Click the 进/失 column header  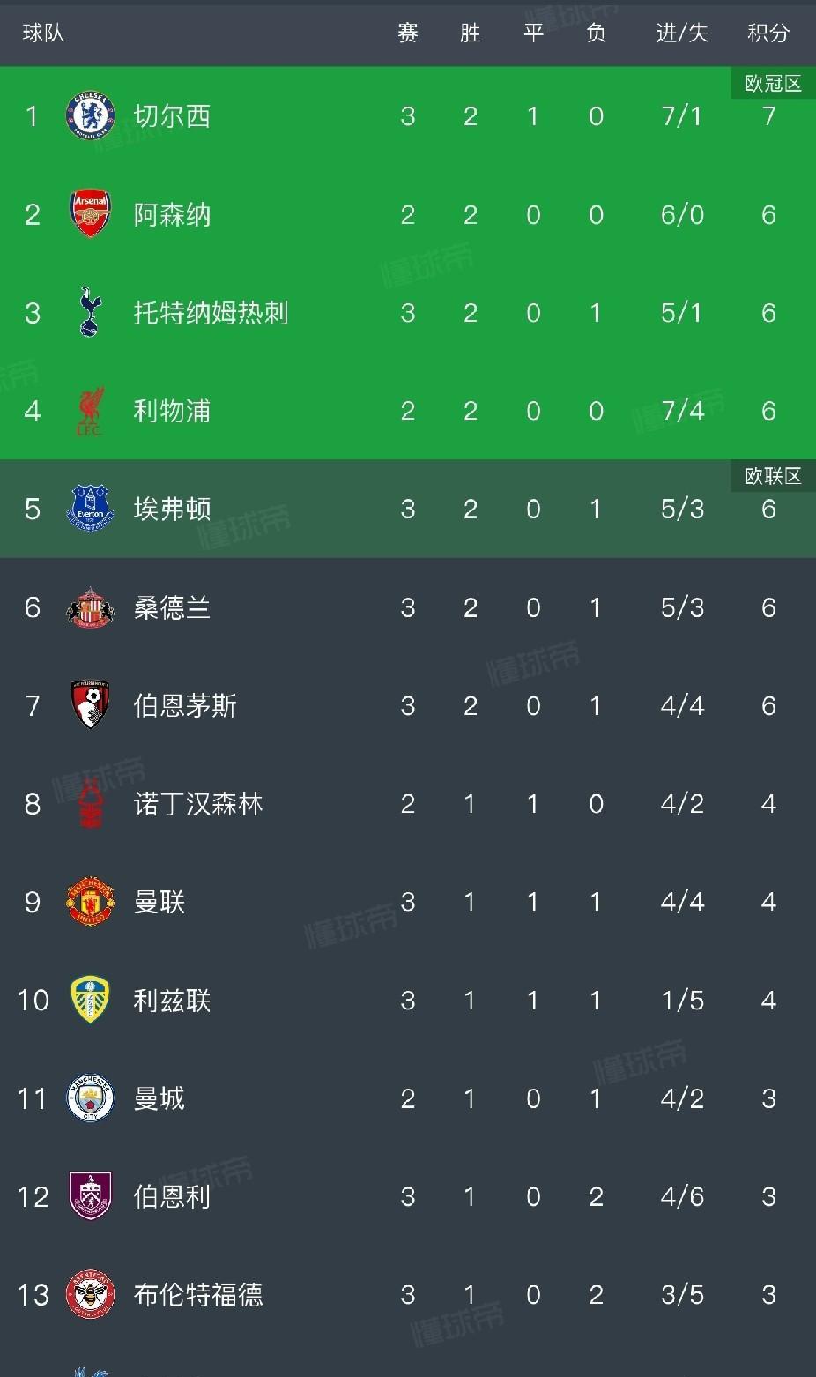tap(682, 33)
